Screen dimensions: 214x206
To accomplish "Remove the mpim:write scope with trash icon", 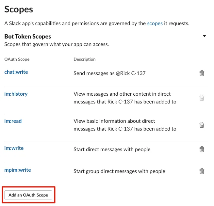I will (202, 171).
